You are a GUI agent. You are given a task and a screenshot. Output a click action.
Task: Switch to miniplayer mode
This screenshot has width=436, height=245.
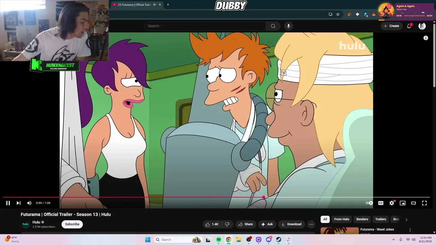coord(403,203)
